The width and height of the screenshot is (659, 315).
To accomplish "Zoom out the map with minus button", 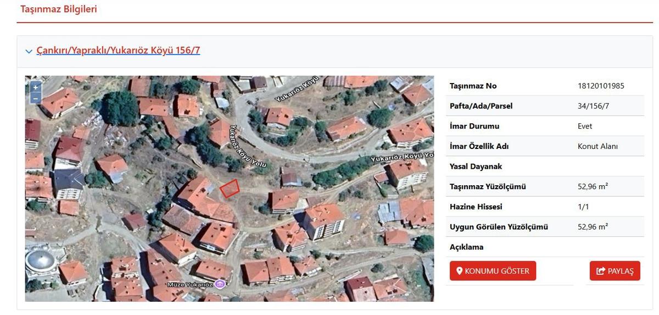I will [35, 98].
